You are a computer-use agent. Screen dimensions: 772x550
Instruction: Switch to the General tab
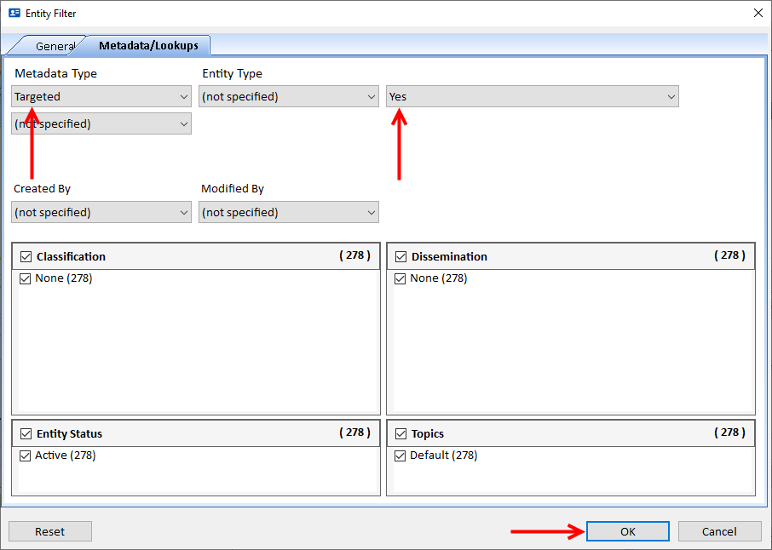point(56,46)
